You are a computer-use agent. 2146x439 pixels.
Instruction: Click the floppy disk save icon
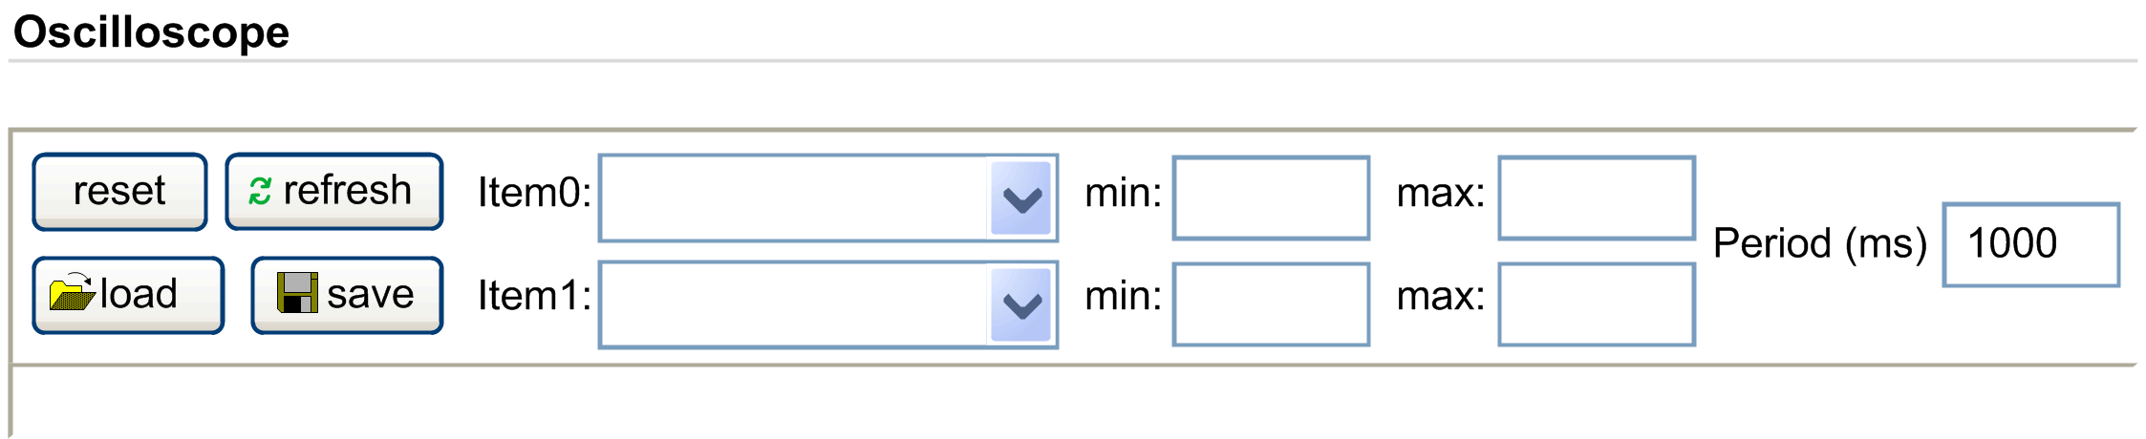[297, 293]
